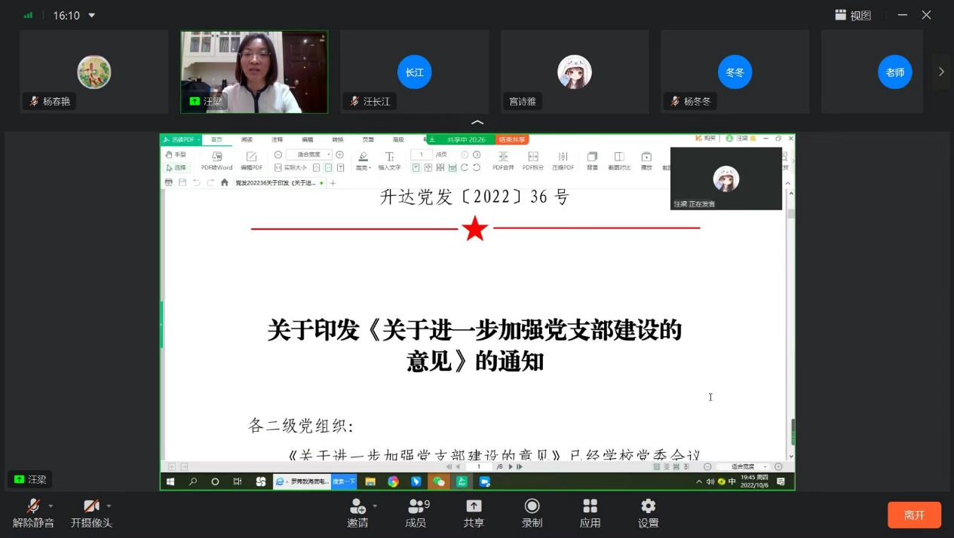This screenshot has width=954, height=538.
Task: Collapse the participant video strip chevron
Action: pos(477,122)
